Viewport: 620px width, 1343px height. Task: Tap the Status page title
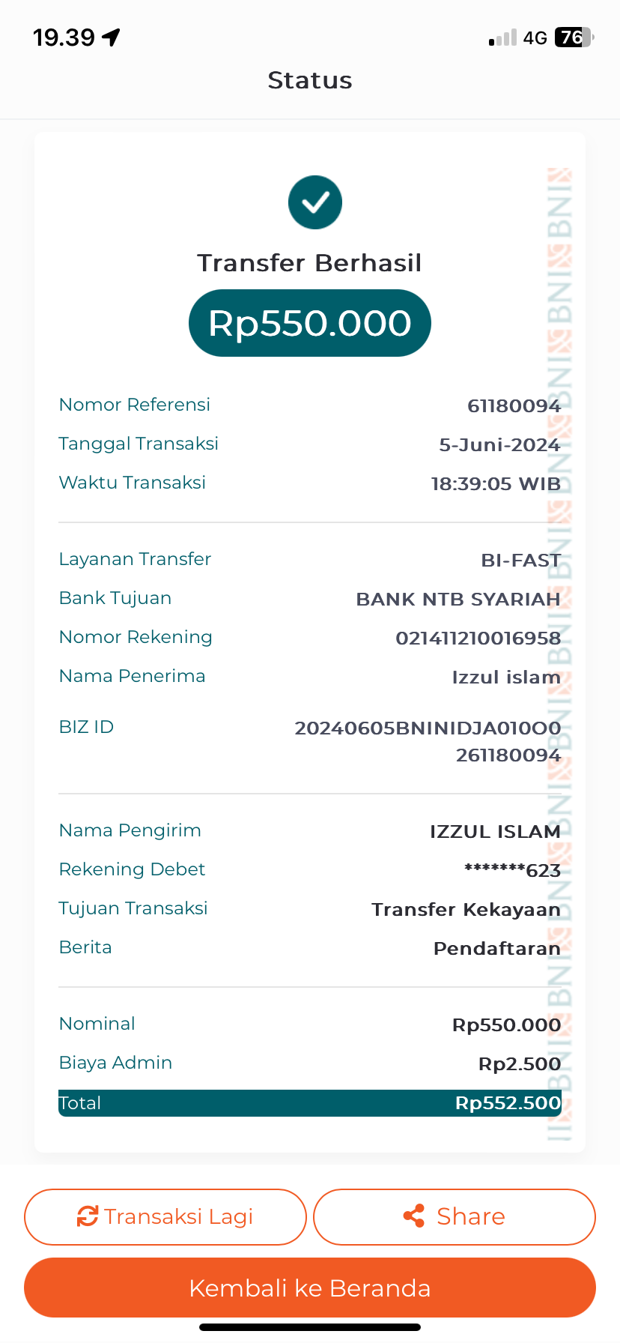tap(310, 80)
